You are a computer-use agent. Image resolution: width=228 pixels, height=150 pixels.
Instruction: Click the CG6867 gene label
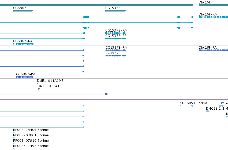tap(20, 8)
